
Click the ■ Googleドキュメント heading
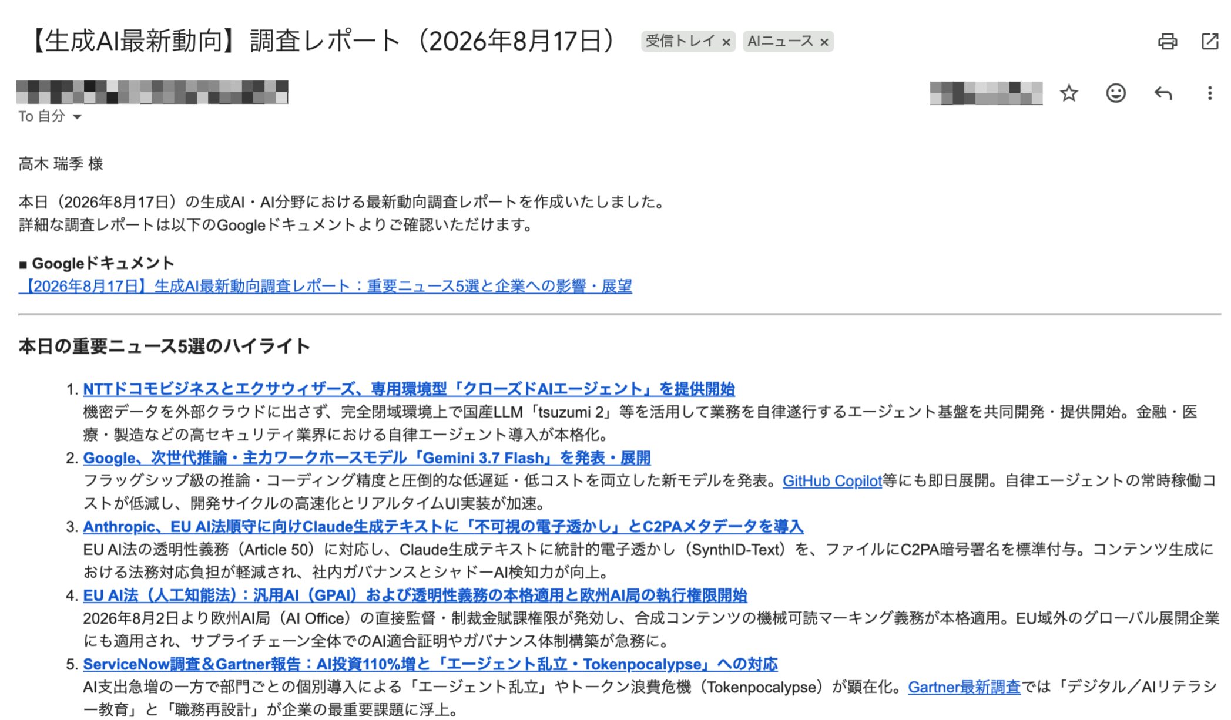pos(96,263)
